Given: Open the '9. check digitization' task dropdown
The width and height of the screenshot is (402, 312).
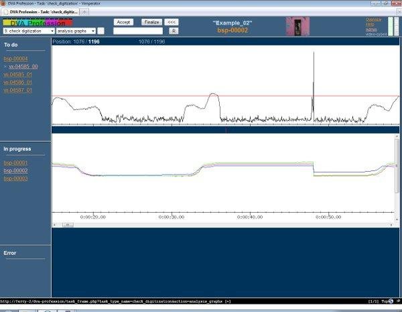Looking at the screenshot, I should click(28, 31).
